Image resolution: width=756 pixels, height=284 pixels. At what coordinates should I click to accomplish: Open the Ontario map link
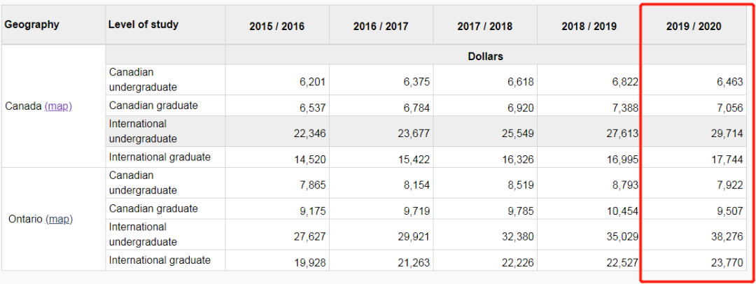click(x=59, y=219)
